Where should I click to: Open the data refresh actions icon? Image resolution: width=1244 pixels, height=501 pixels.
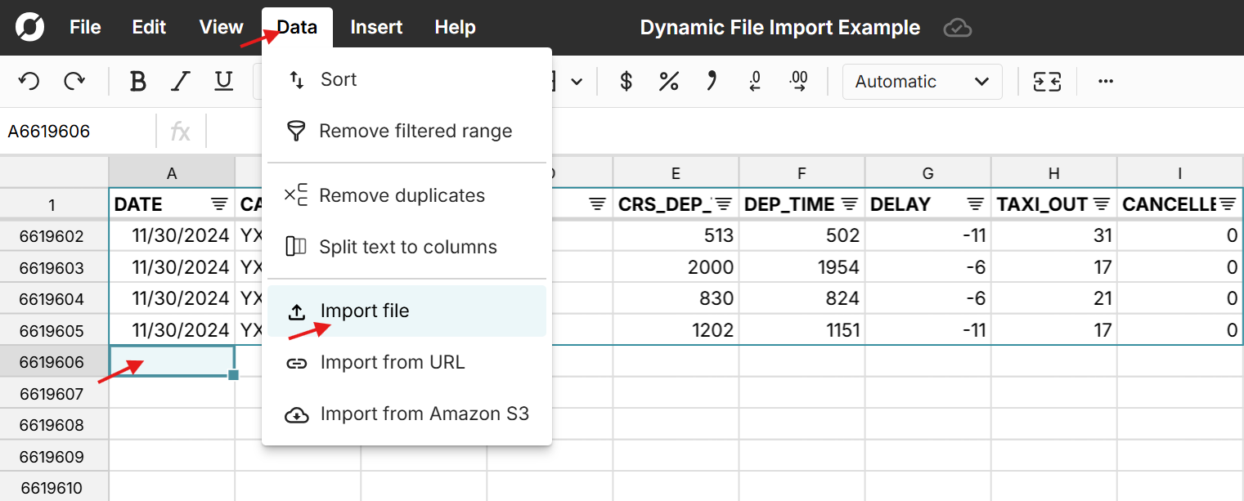point(1047,81)
